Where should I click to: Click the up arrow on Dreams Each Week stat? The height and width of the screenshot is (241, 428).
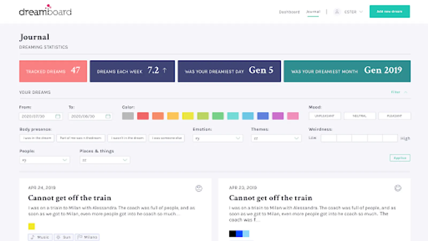click(165, 70)
